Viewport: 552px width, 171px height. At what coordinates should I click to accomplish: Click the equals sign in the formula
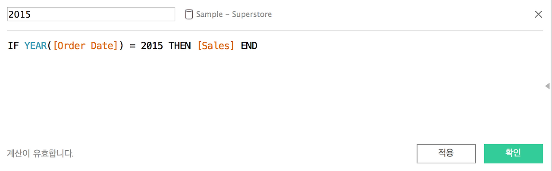pos(132,46)
